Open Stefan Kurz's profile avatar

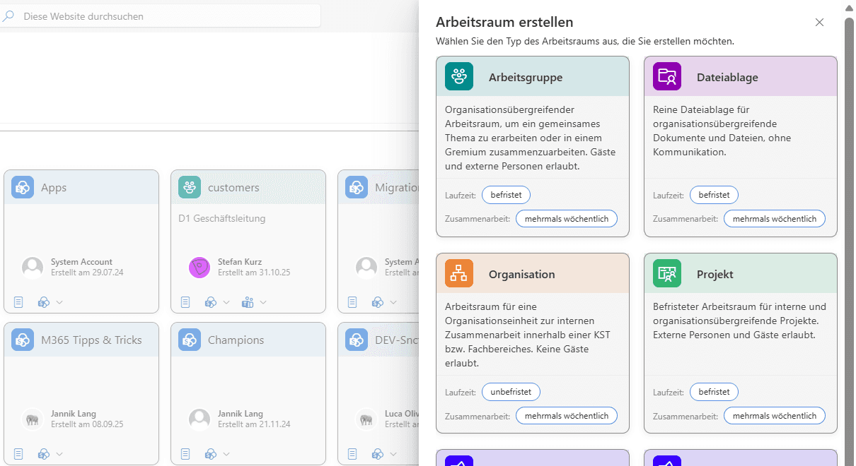click(x=199, y=266)
